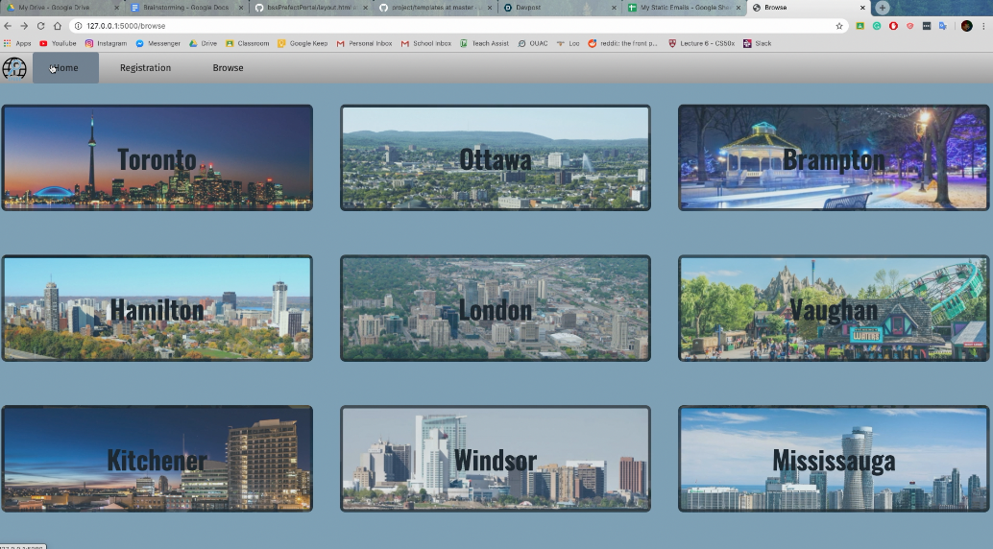Click the browser home icon
993x549 pixels.
tap(57, 26)
